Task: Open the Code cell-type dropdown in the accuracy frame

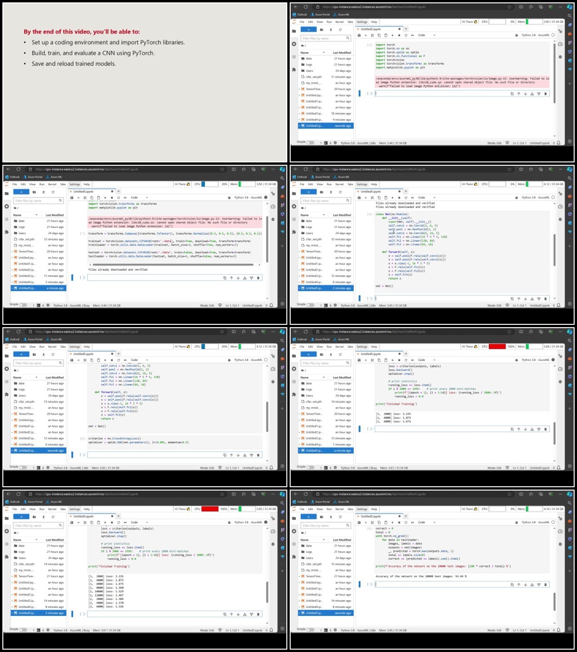Action: click(x=427, y=522)
